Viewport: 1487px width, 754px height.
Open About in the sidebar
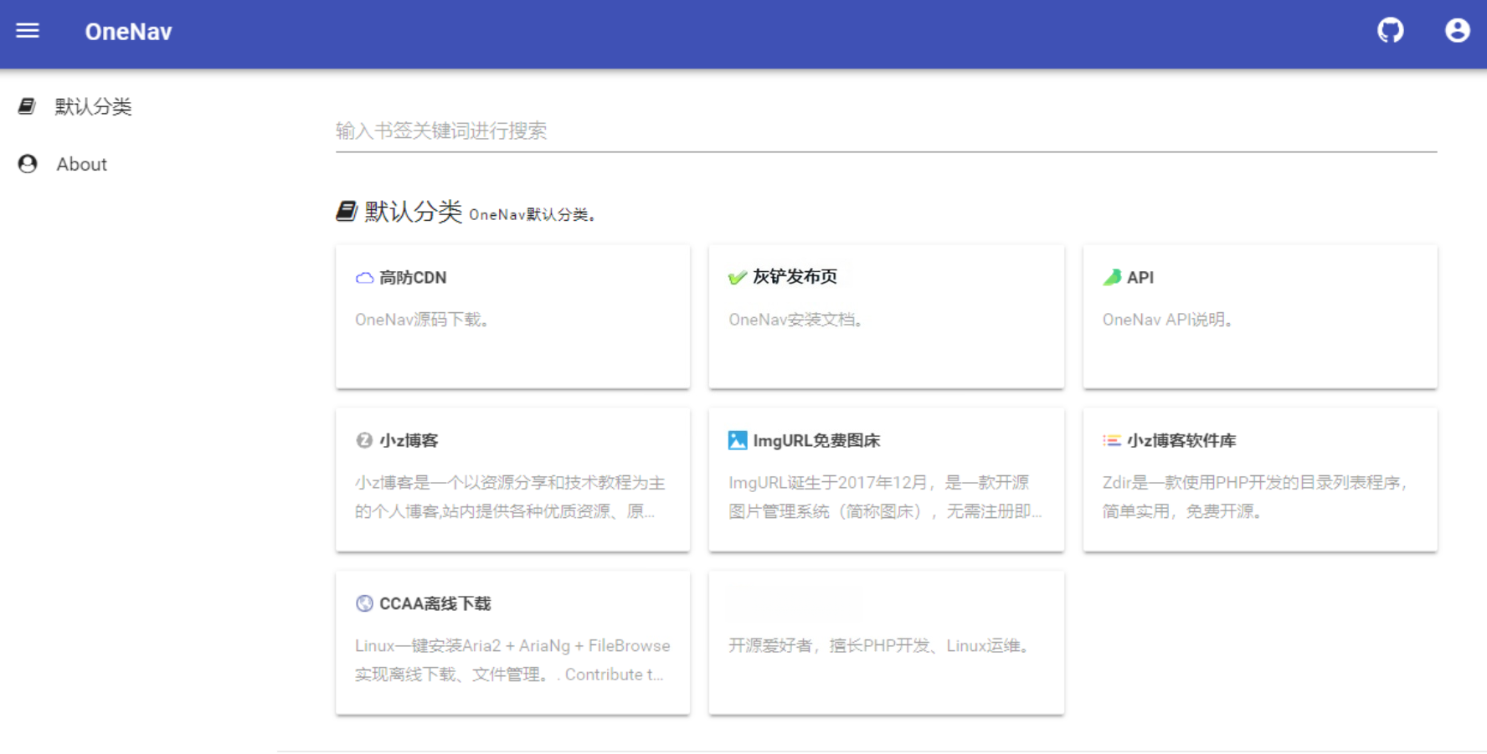[x=82, y=164]
